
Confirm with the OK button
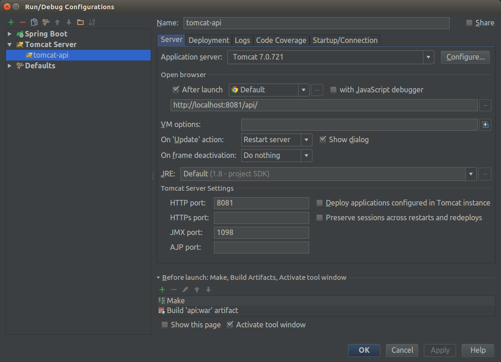[x=364, y=350]
